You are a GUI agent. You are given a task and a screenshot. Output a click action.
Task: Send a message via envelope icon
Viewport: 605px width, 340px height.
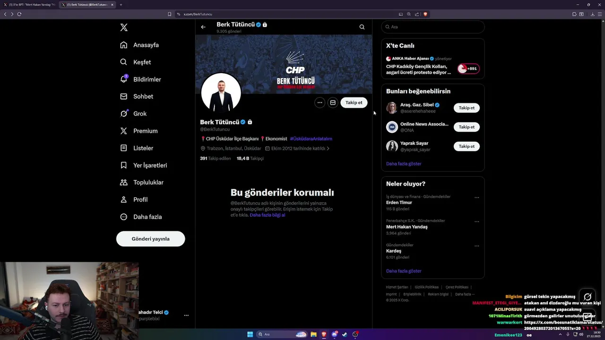[333, 102]
